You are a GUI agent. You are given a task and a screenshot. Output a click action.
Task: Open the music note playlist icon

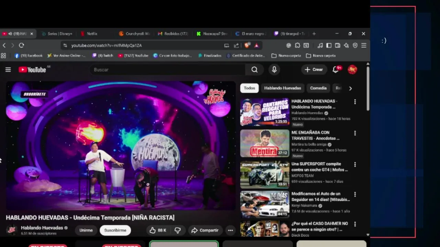click(320, 45)
